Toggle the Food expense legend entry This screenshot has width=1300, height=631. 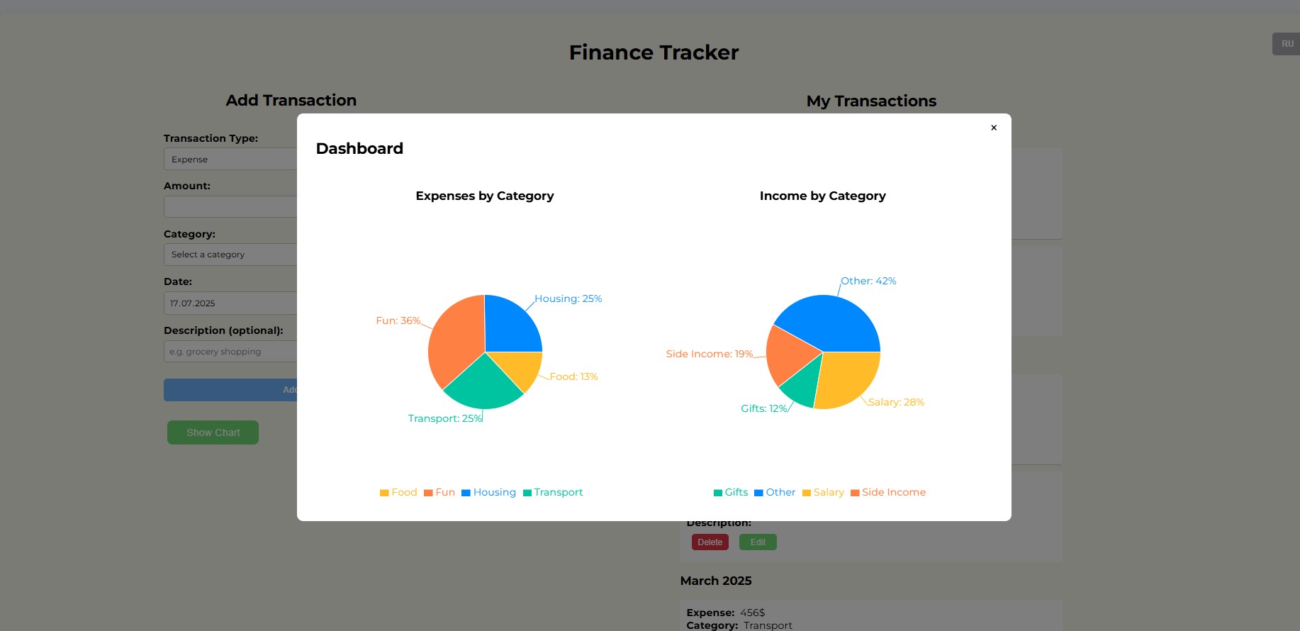pyautogui.click(x=398, y=492)
